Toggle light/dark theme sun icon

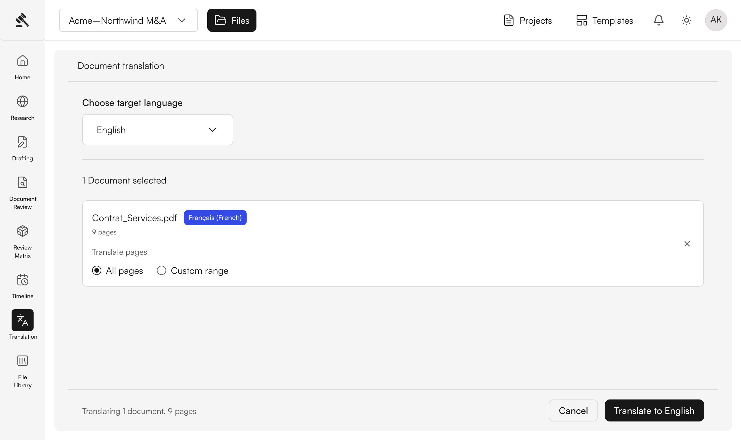click(x=687, y=20)
